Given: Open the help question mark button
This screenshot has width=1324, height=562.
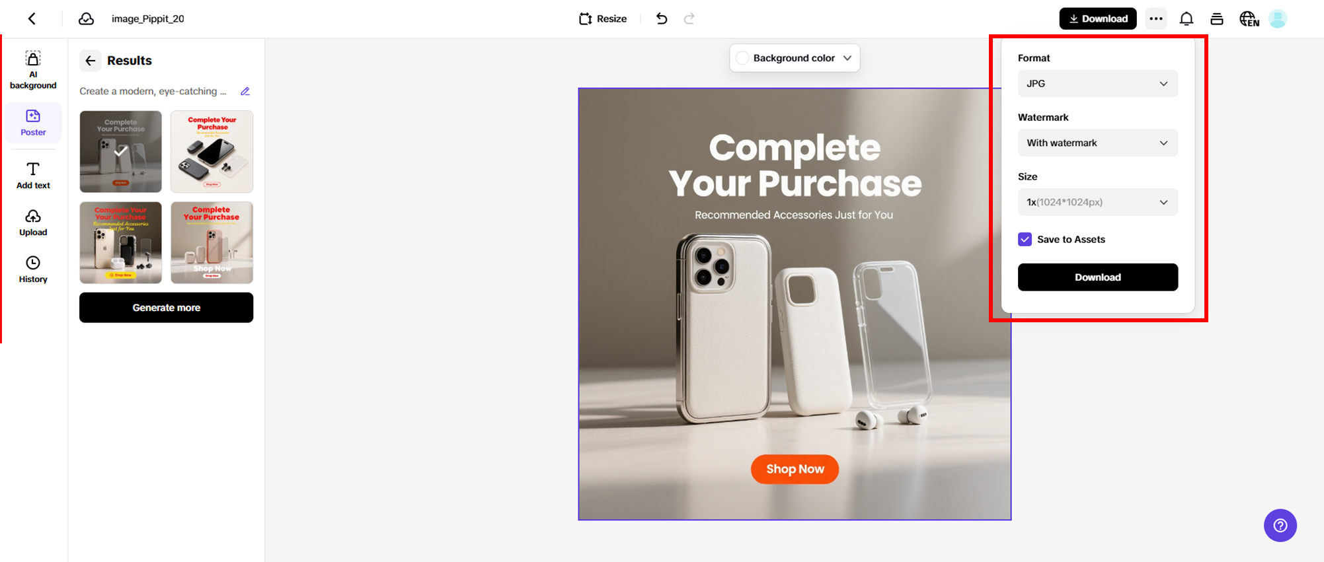Looking at the screenshot, I should [1280, 526].
